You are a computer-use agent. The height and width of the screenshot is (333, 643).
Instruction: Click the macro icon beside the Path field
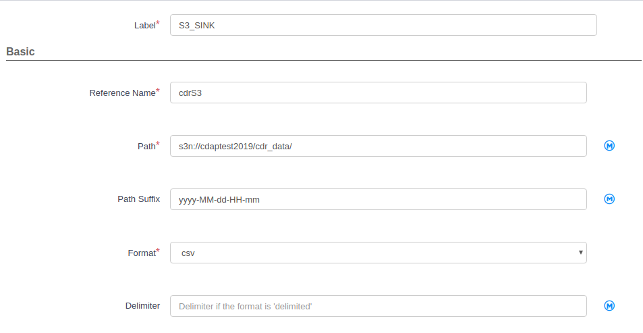coord(609,146)
